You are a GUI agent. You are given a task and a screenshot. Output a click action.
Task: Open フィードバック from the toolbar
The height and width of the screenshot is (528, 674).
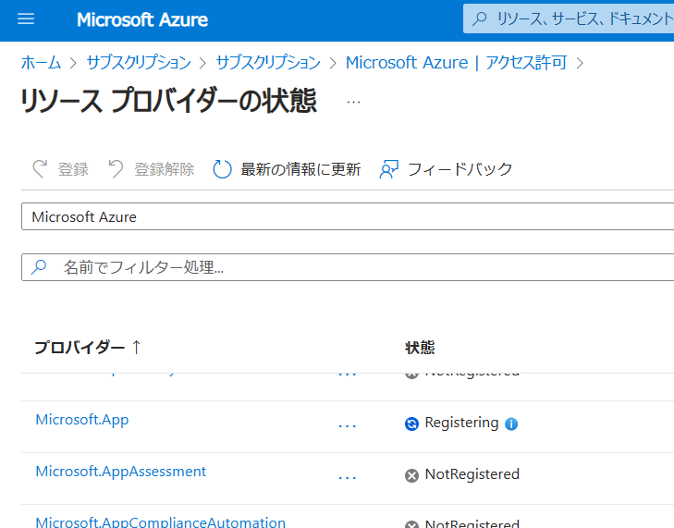[x=460, y=169]
